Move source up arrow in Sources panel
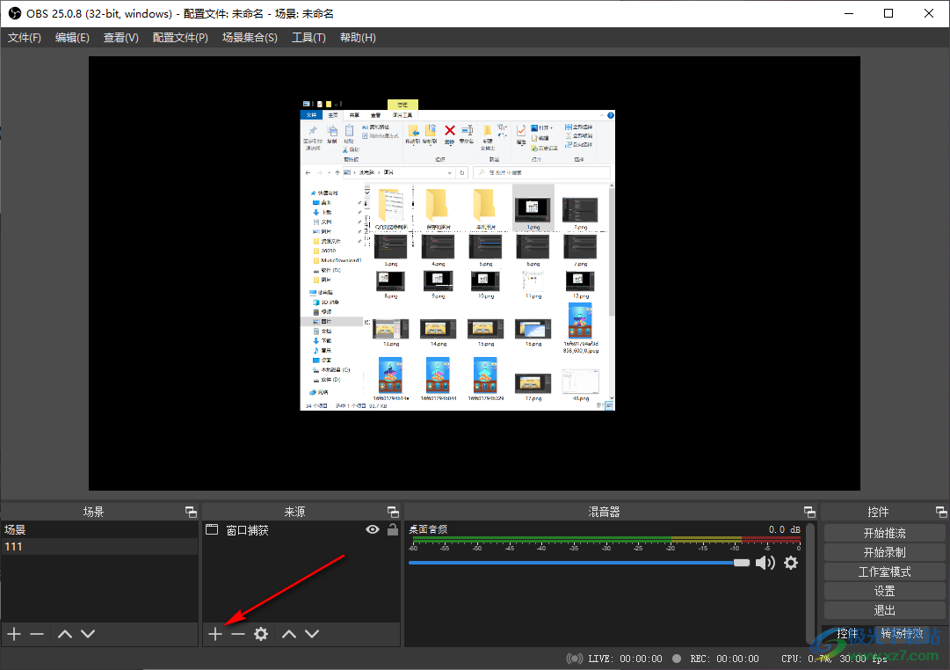This screenshot has height=670, width=950. click(289, 634)
